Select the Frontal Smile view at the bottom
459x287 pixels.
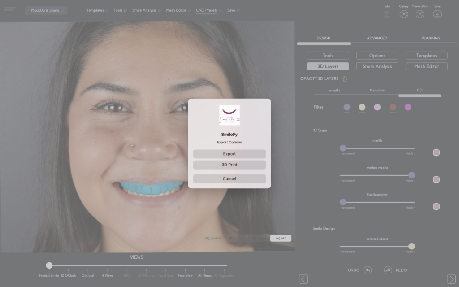coord(49,276)
